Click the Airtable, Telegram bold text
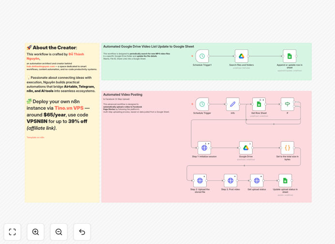Image resolution: width=335 pixels, height=244 pixels. [x=79, y=86]
